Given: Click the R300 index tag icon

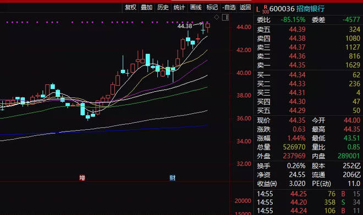Looking at the screenshot, I should point(266,9).
